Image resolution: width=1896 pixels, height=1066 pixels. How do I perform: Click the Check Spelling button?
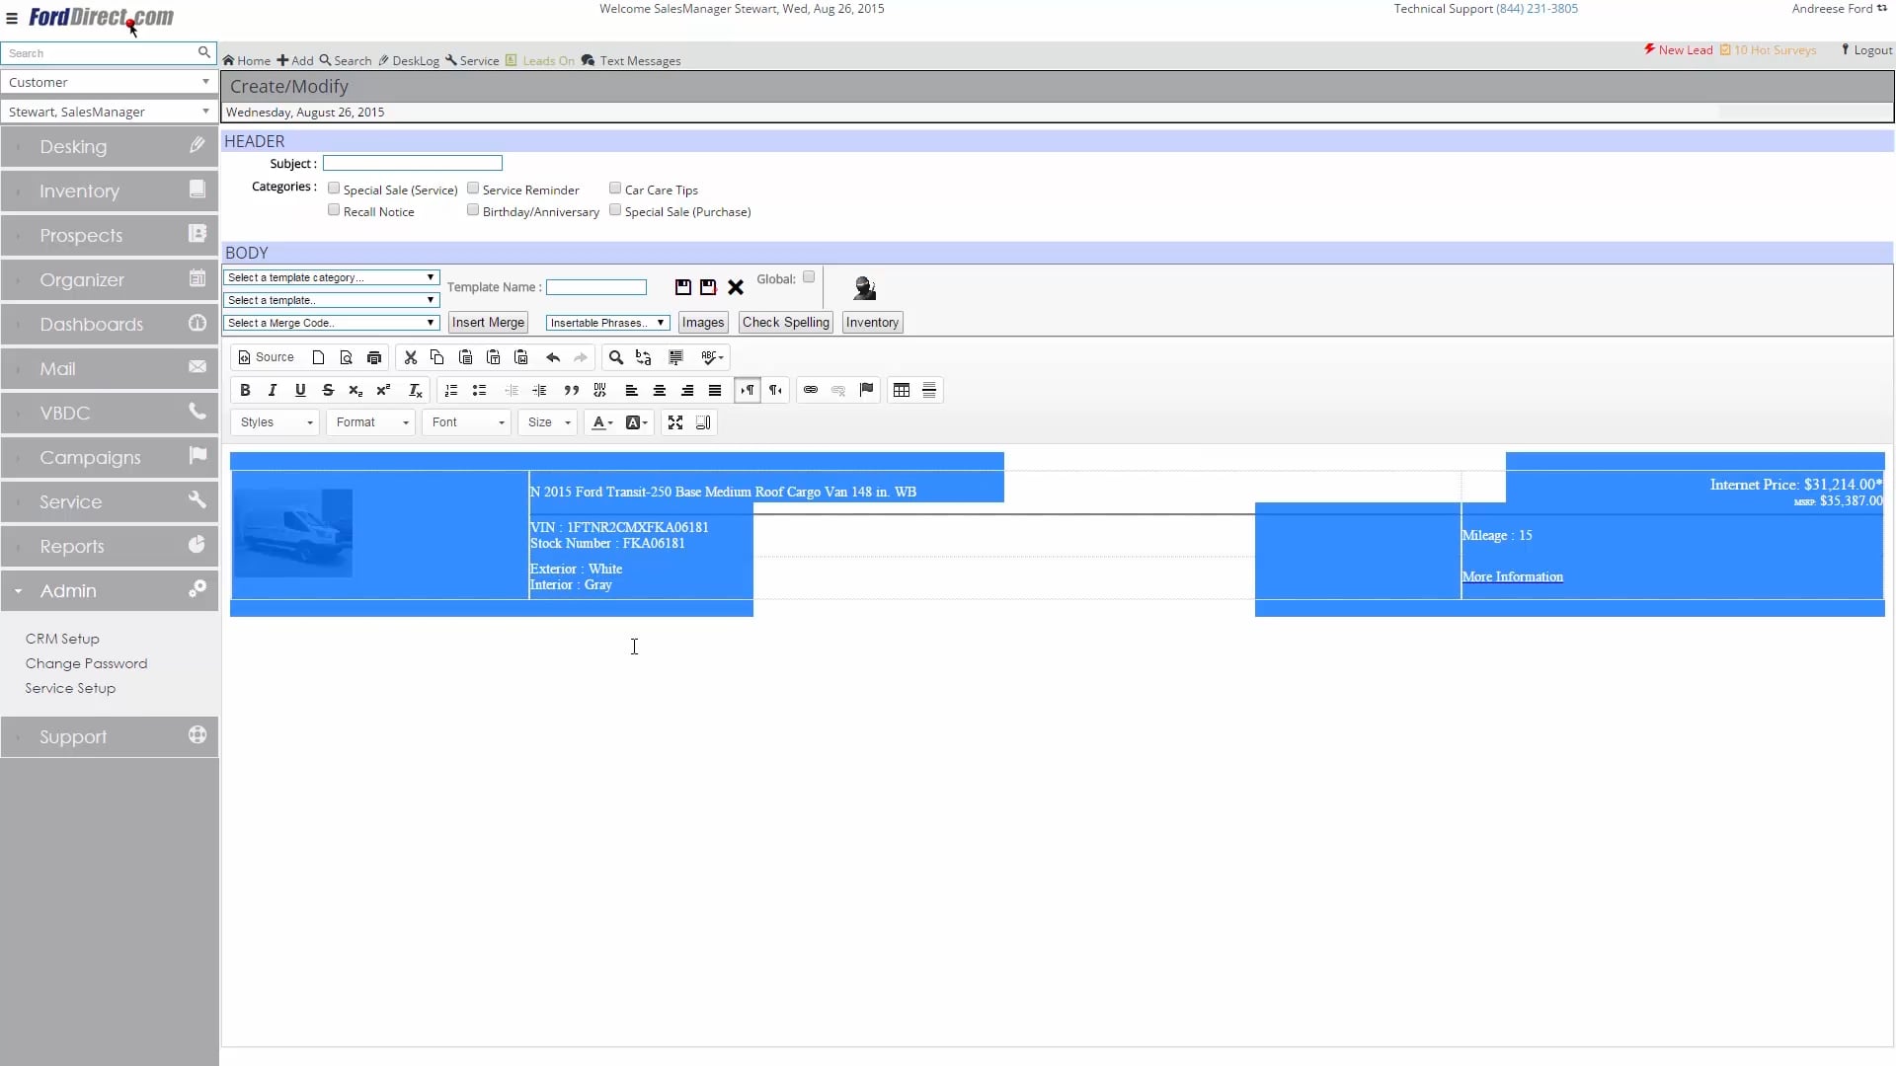(x=786, y=323)
